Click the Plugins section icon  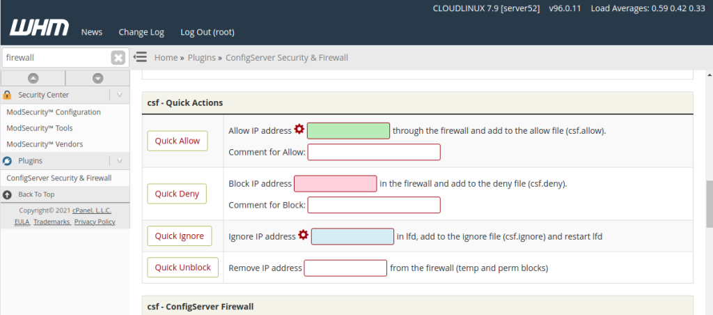click(x=8, y=161)
